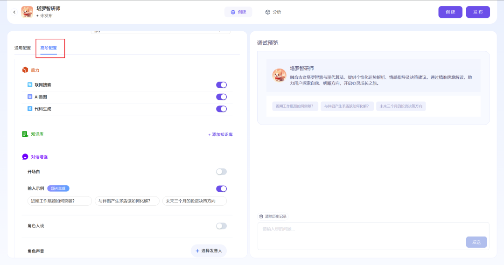Click the 选择发音人 button
Screen dimensions: 504x265
pyautogui.click(x=209, y=251)
